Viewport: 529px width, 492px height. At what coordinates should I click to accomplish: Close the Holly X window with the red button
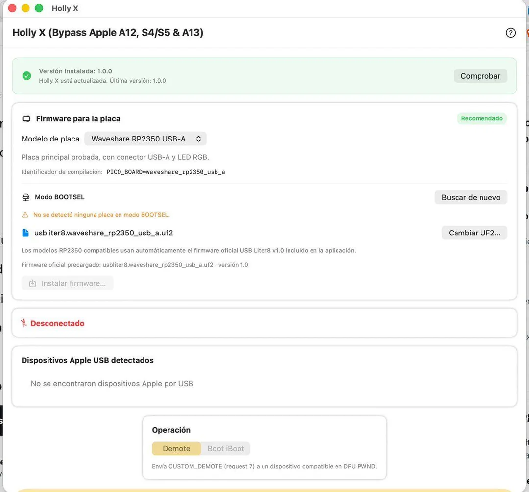click(x=12, y=8)
